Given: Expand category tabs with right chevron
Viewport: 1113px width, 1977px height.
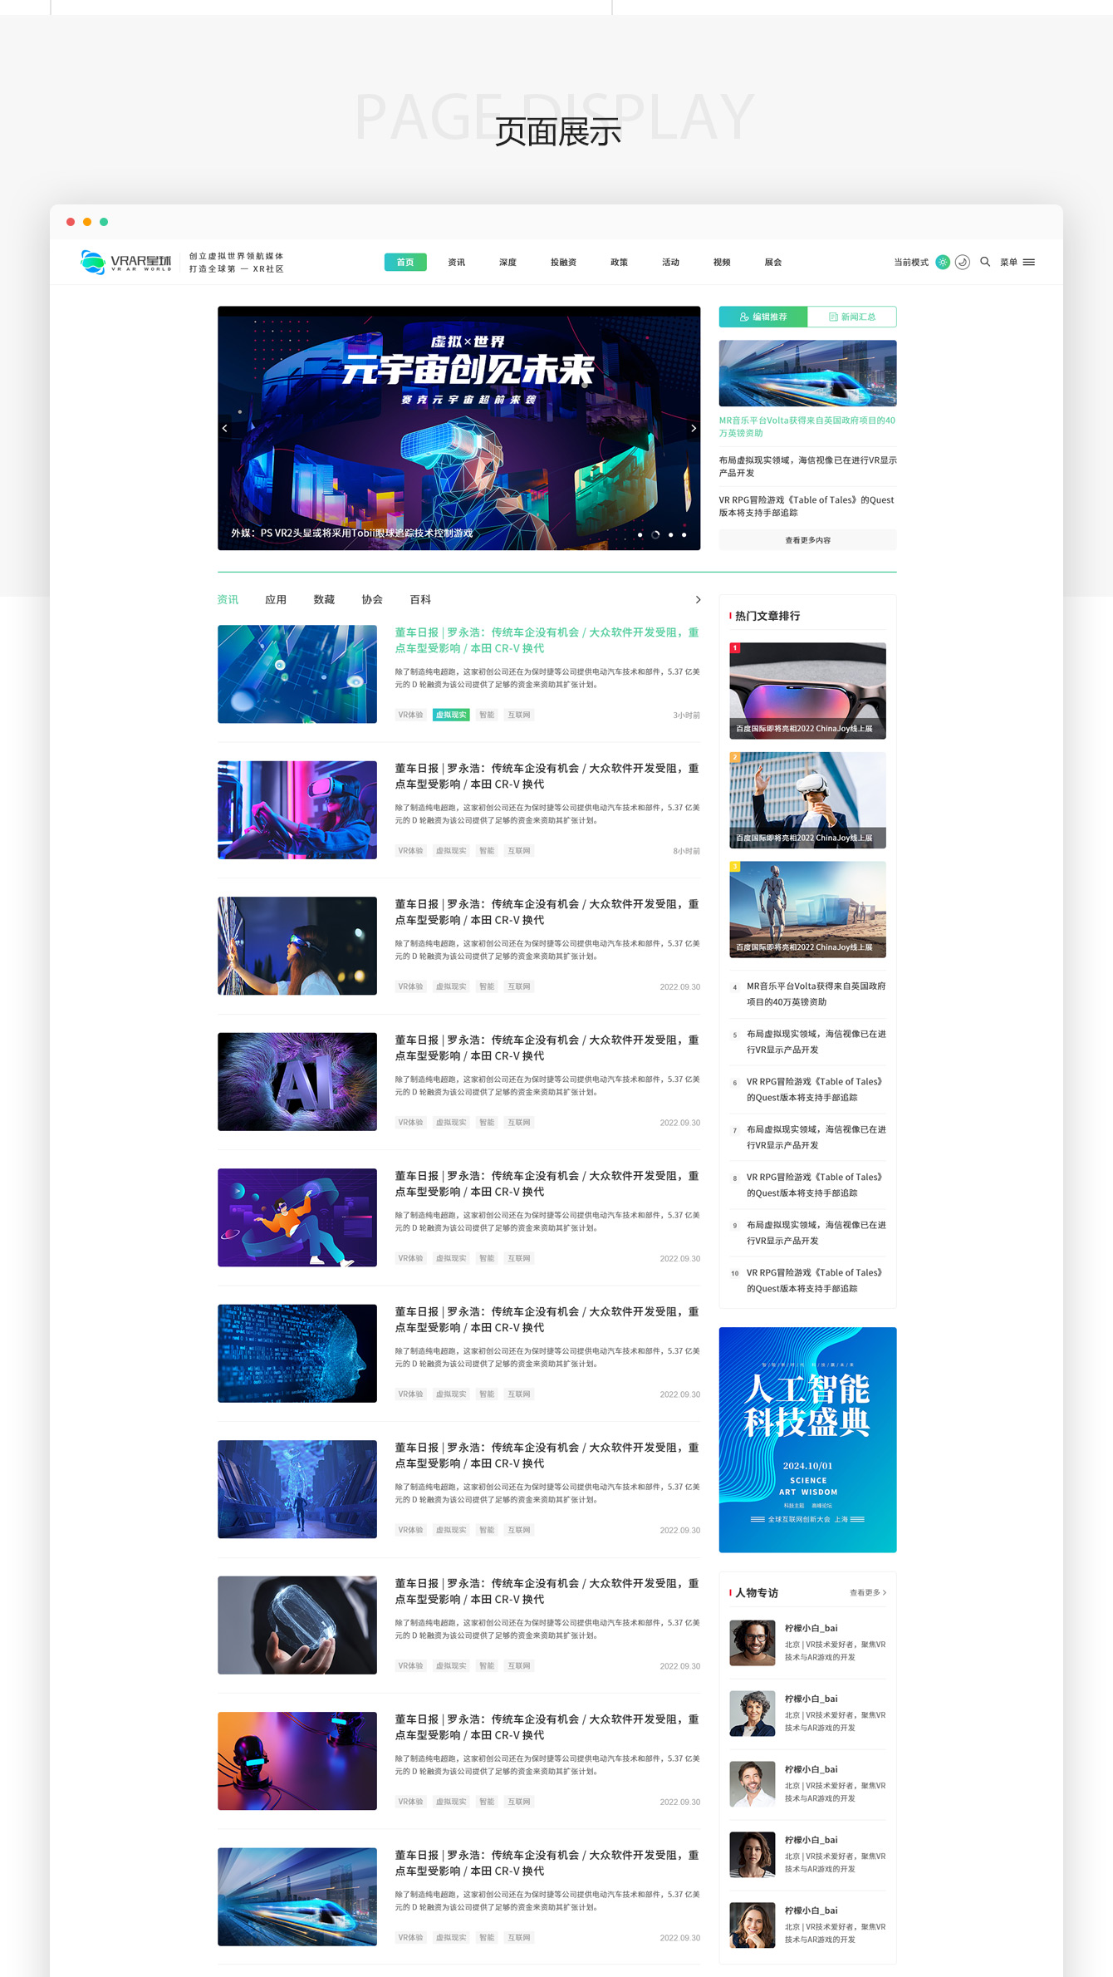Looking at the screenshot, I should (698, 600).
